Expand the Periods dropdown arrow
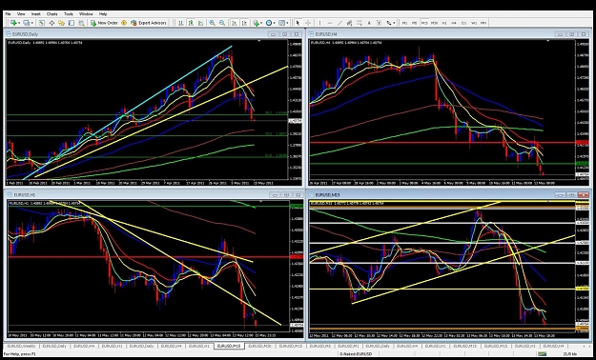Screen dimensions: 596x360 (x=274, y=23)
